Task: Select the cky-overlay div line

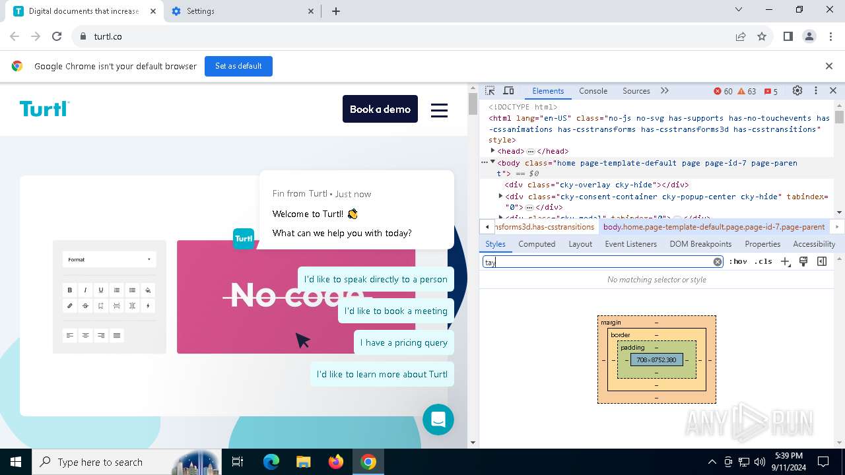Action: 597,185
